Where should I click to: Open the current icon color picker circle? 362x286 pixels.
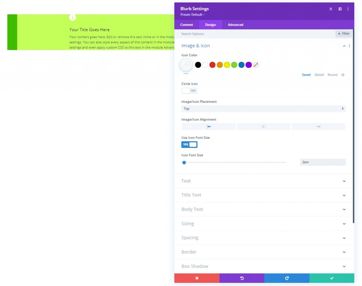(186, 65)
